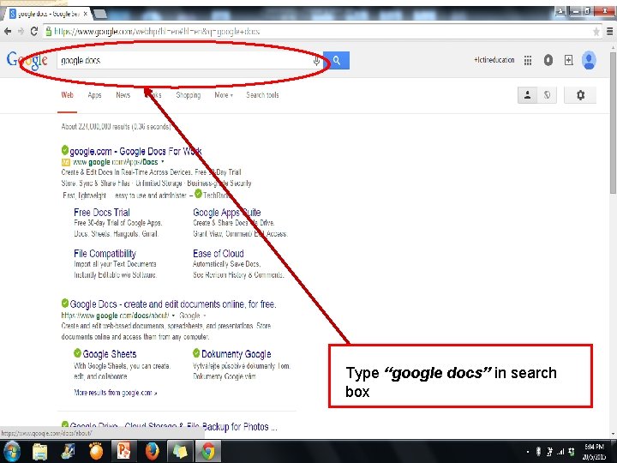Switch to the Shopping results tab
The width and height of the screenshot is (617, 463).
[x=188, y=95]
